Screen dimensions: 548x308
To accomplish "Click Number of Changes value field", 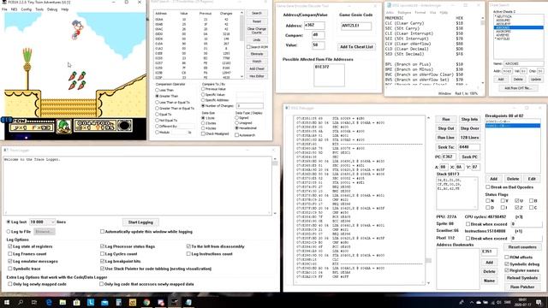I will point(249,105).
